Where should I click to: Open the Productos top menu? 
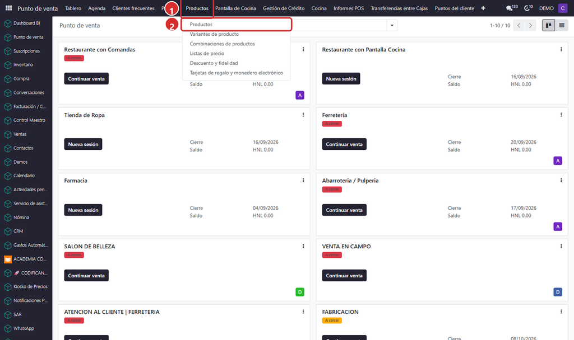197,8
